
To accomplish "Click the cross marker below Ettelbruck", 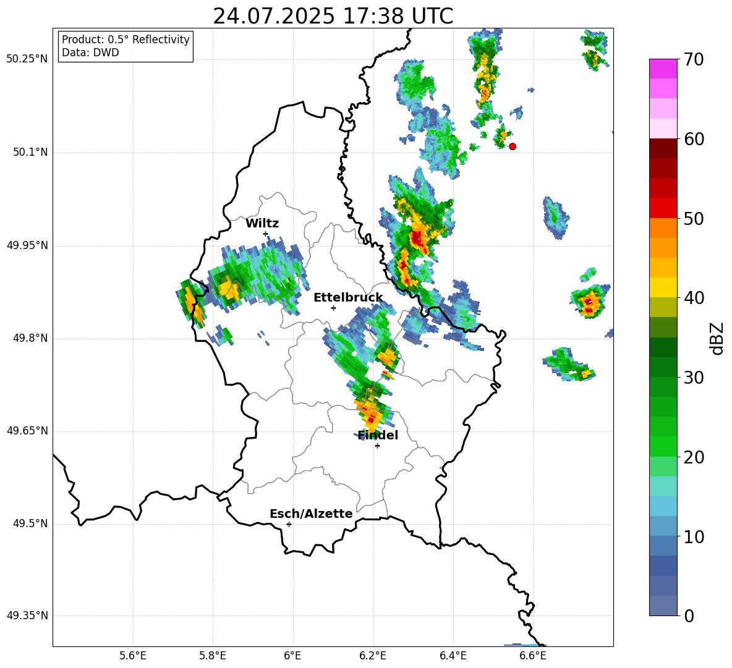I will (x=333, y=308).
